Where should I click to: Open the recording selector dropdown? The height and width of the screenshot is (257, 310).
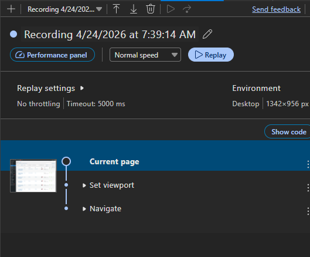click(x=64, y=9)
